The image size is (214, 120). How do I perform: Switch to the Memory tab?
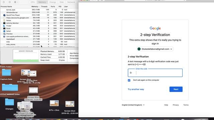(x=42, y=2)
